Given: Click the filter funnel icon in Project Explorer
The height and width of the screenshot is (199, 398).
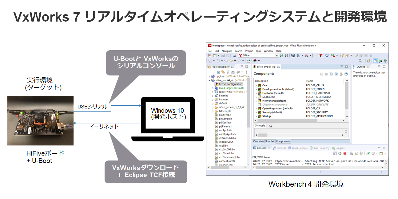Looking at the screenshot, I should (x=228, y=72).
